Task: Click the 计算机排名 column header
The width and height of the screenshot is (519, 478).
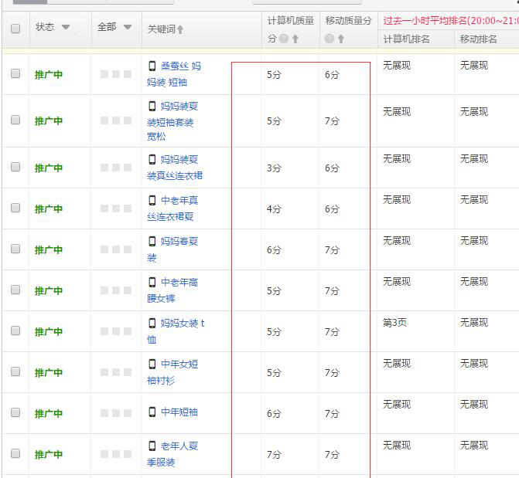Action: click(x=407, y=39)
